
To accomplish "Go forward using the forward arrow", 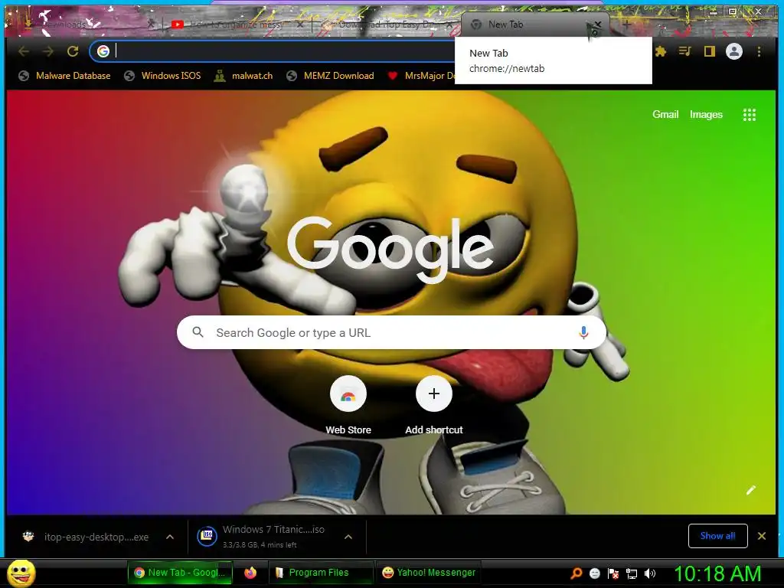I will (x=48, y=51).
